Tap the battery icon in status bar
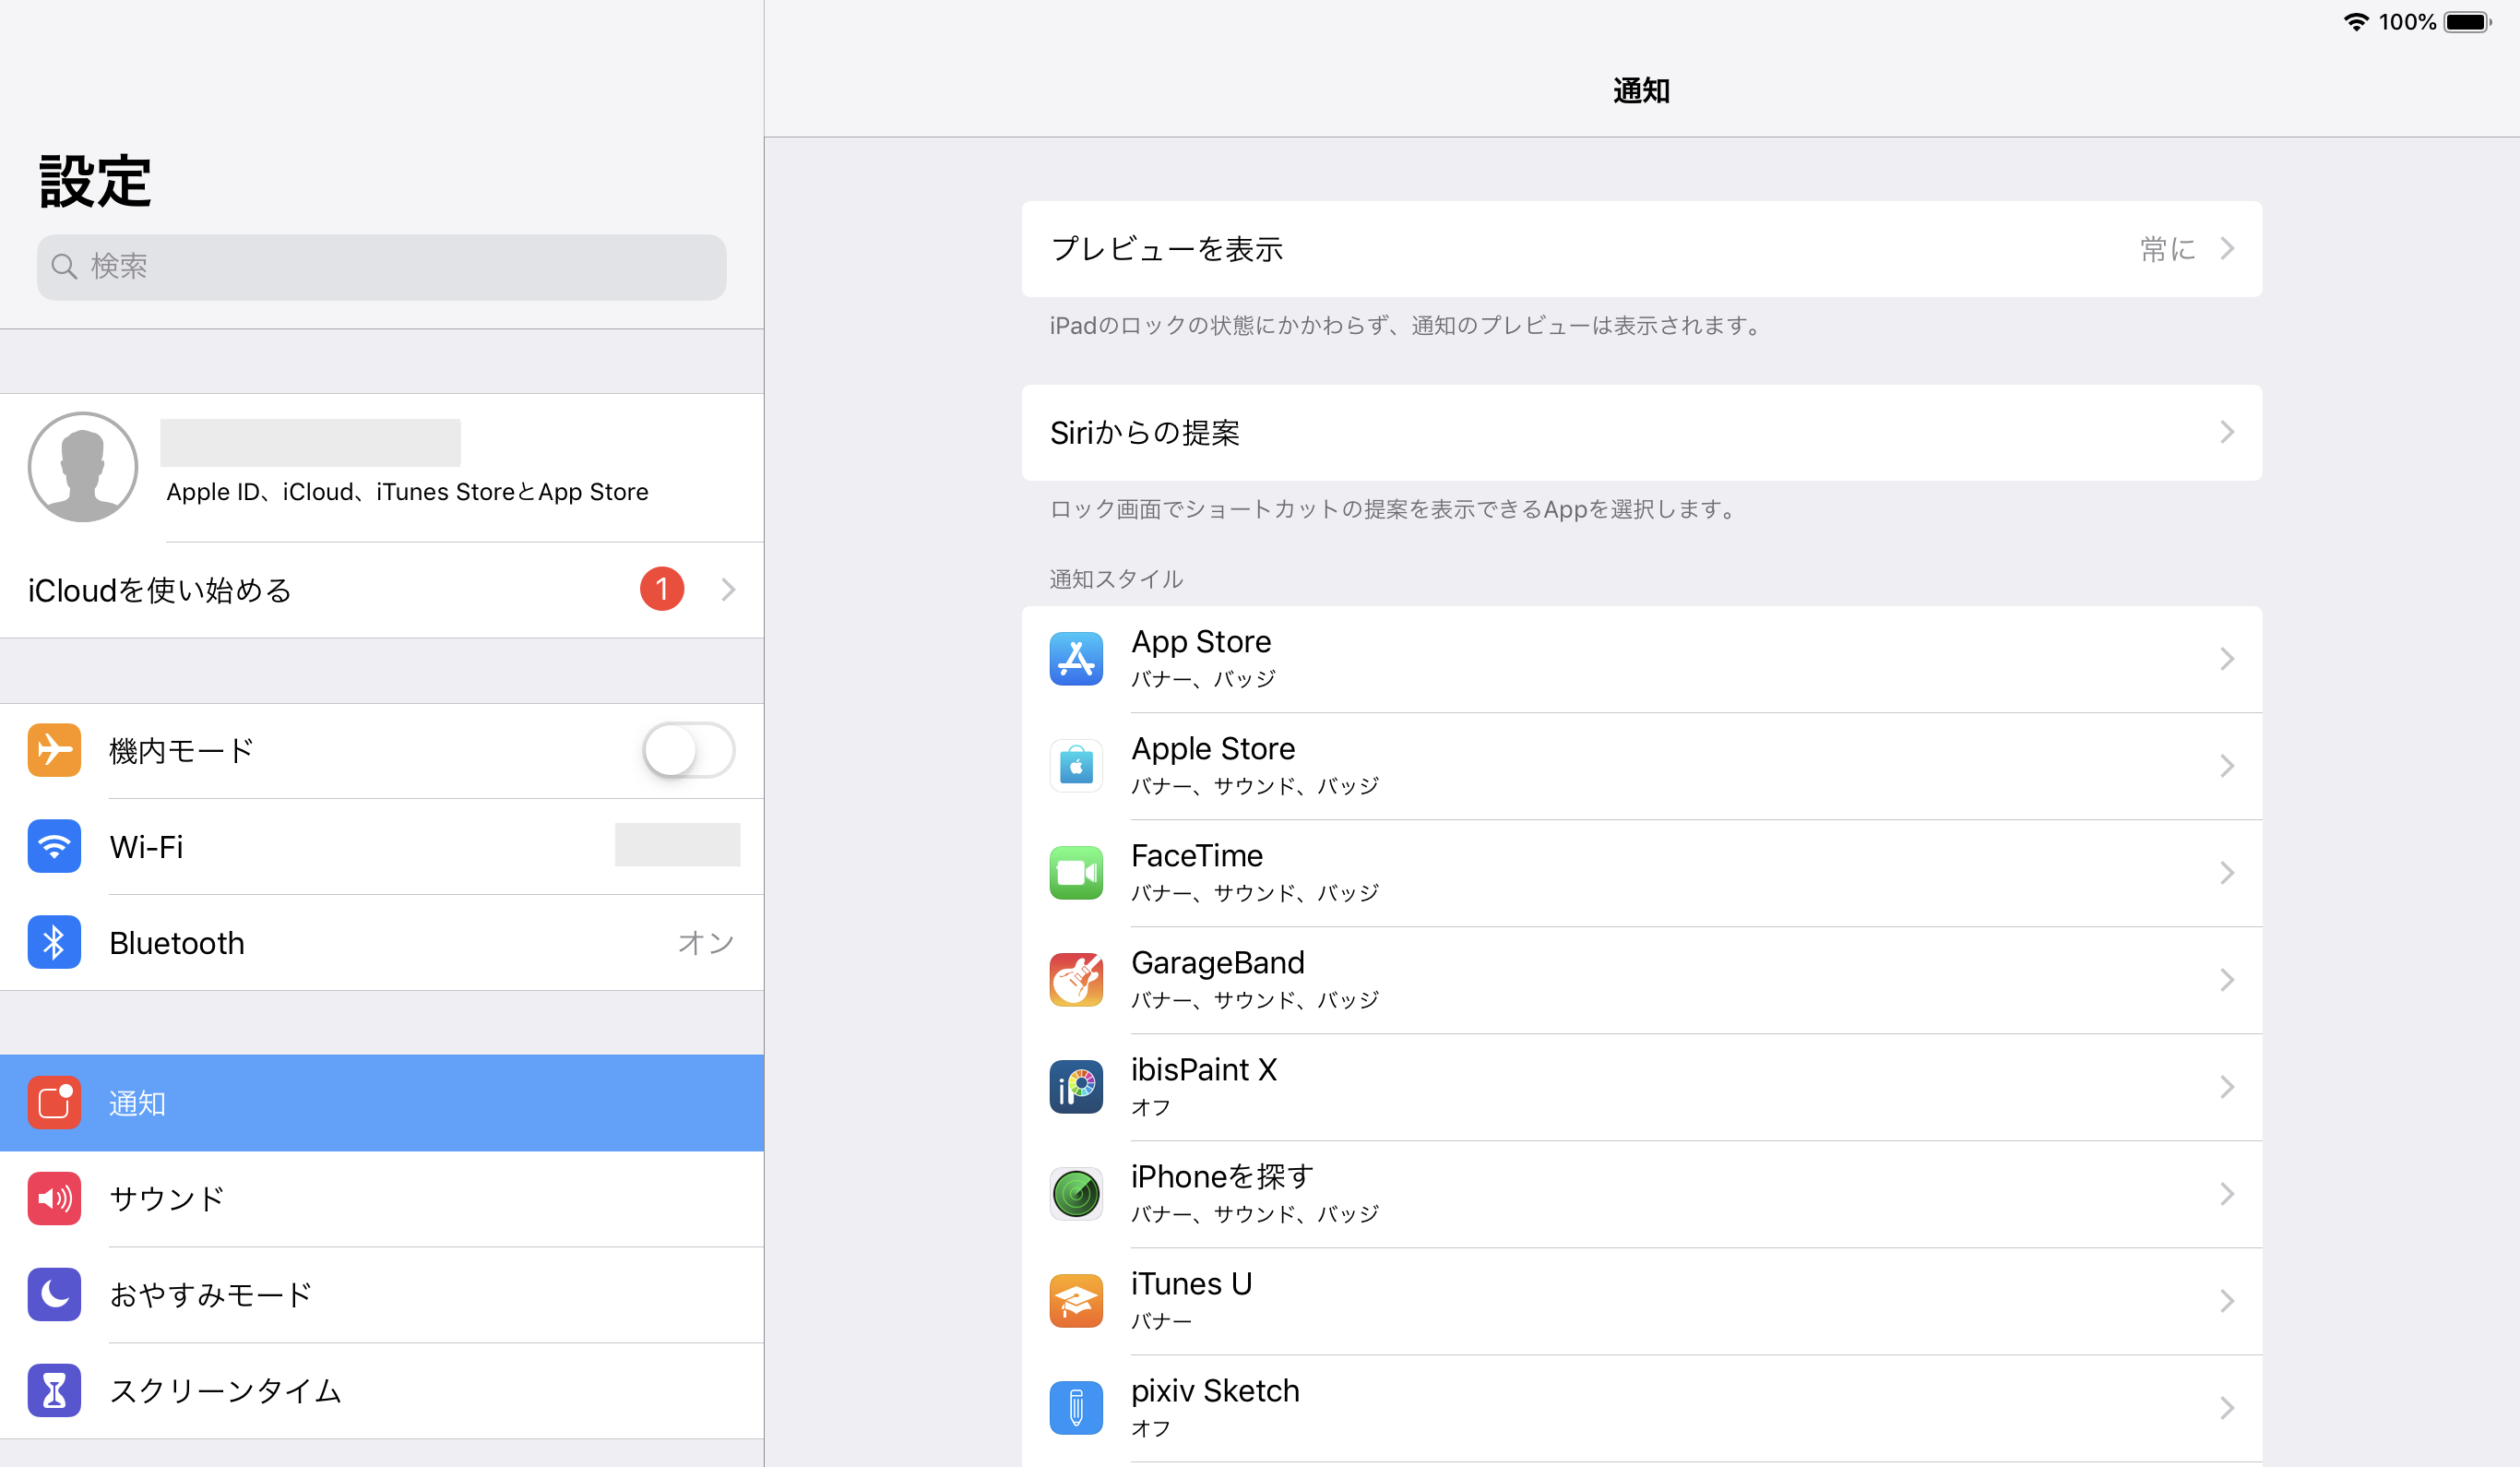This screenshot has height=1467, width=2520. (2468, 22)
